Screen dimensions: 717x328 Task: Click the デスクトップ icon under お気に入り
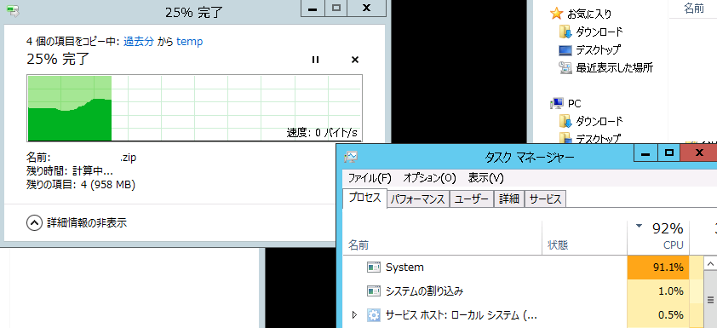point(565,50)
